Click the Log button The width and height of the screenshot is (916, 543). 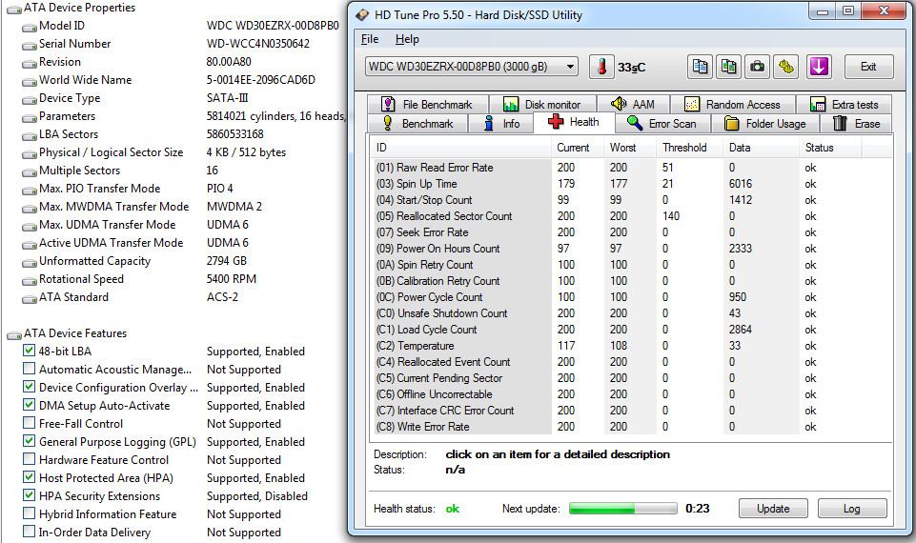tap(852, 509)
